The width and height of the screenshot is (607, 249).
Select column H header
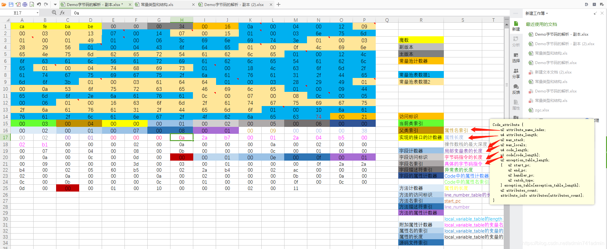pos(182,20)
